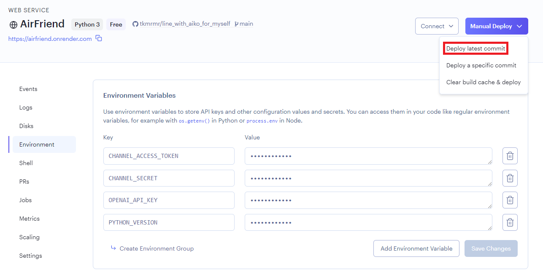Click the Python 3 badge
Screen dimensions: 543x275
87,24
